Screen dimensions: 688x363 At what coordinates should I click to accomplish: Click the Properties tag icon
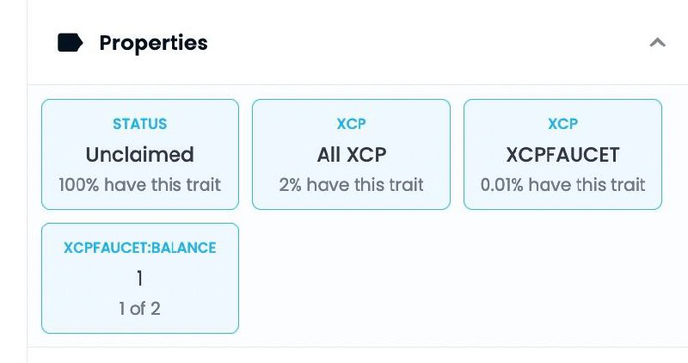coord(71,42)
